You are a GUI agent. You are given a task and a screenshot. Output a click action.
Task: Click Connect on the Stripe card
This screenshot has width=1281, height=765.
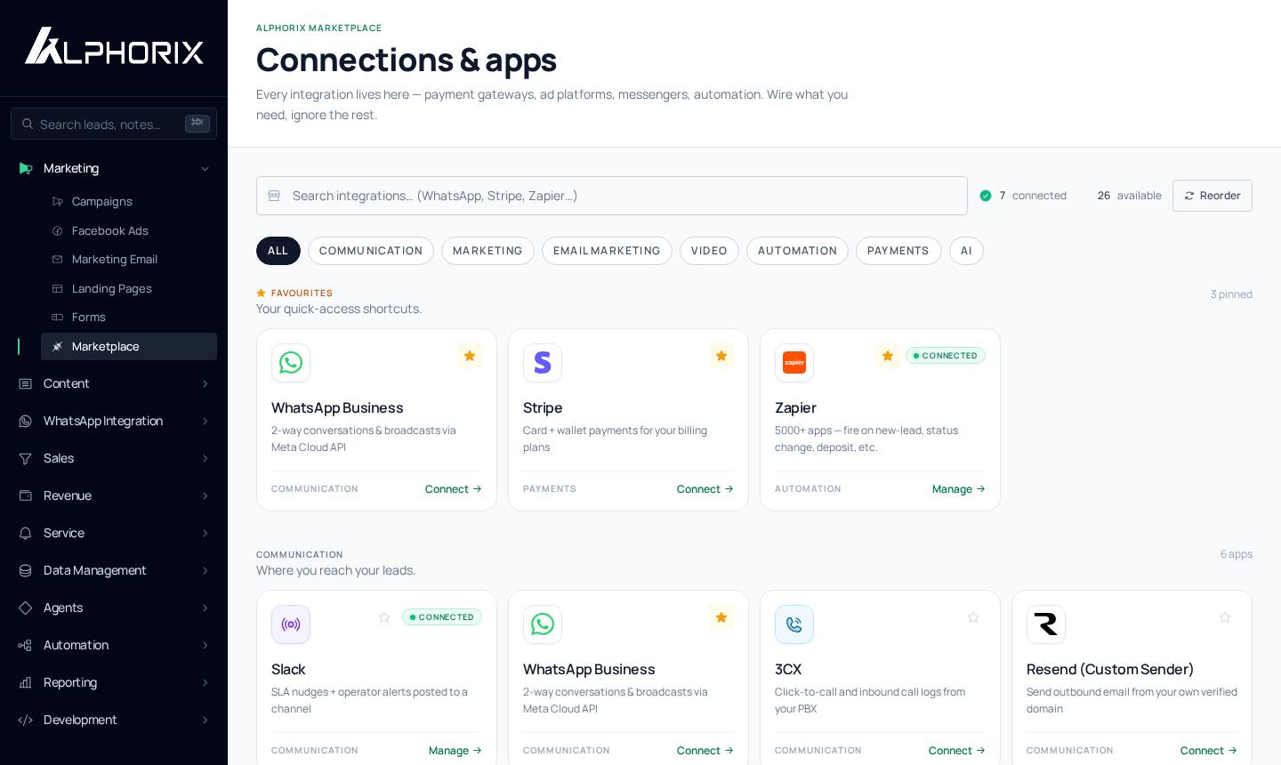pyautogui.click(x=705, y=489)
